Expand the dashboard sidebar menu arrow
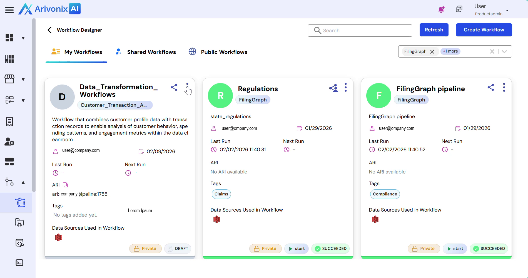Image resolution: width=528 pixels, height=278 pixels. click(x=23, y=38)
